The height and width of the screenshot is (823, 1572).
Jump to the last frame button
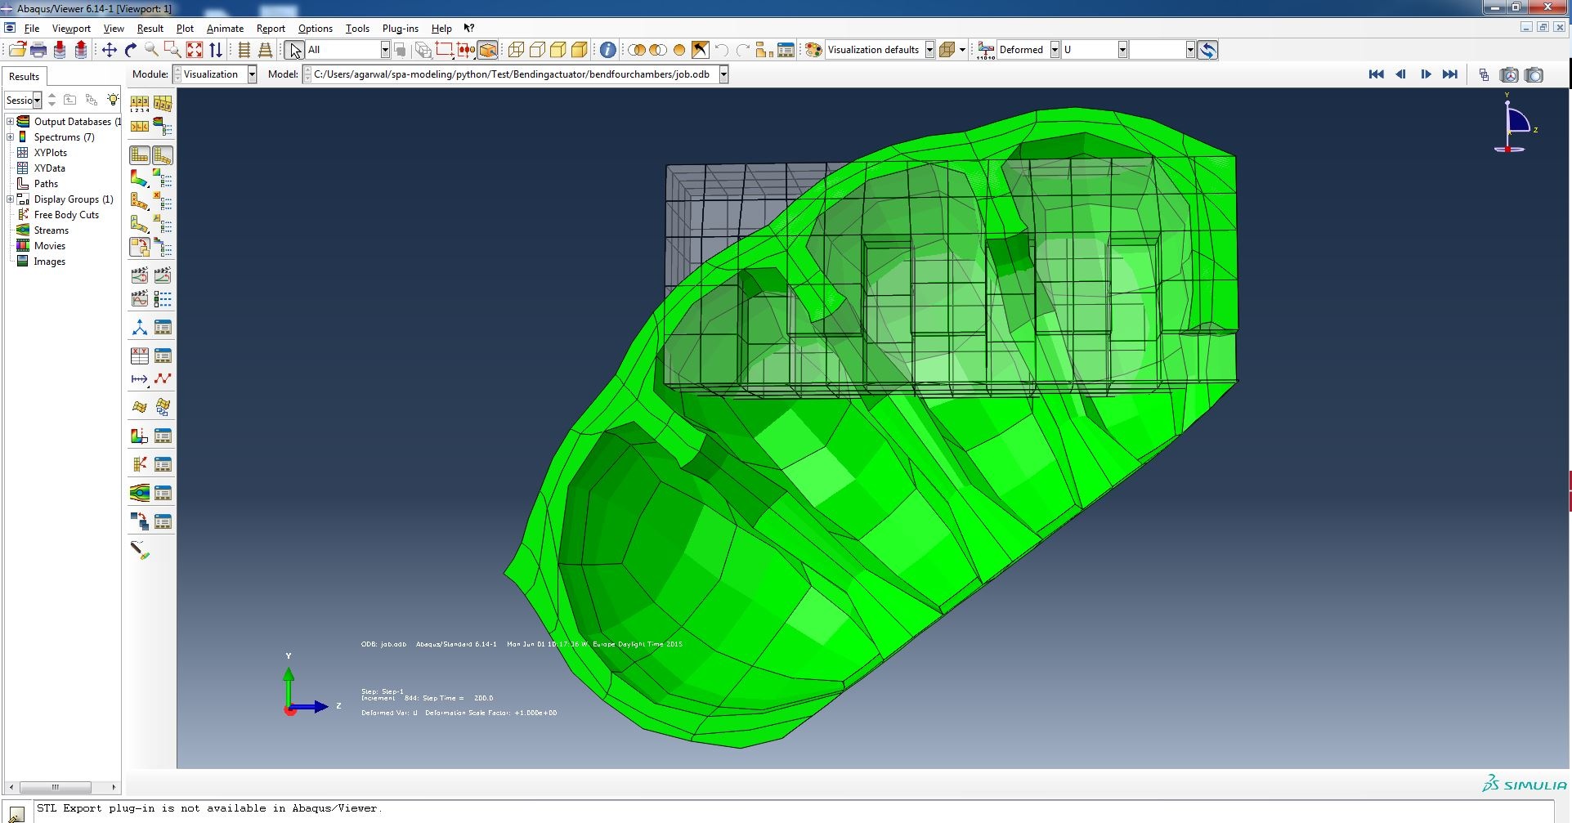(x=1449, y=74)
